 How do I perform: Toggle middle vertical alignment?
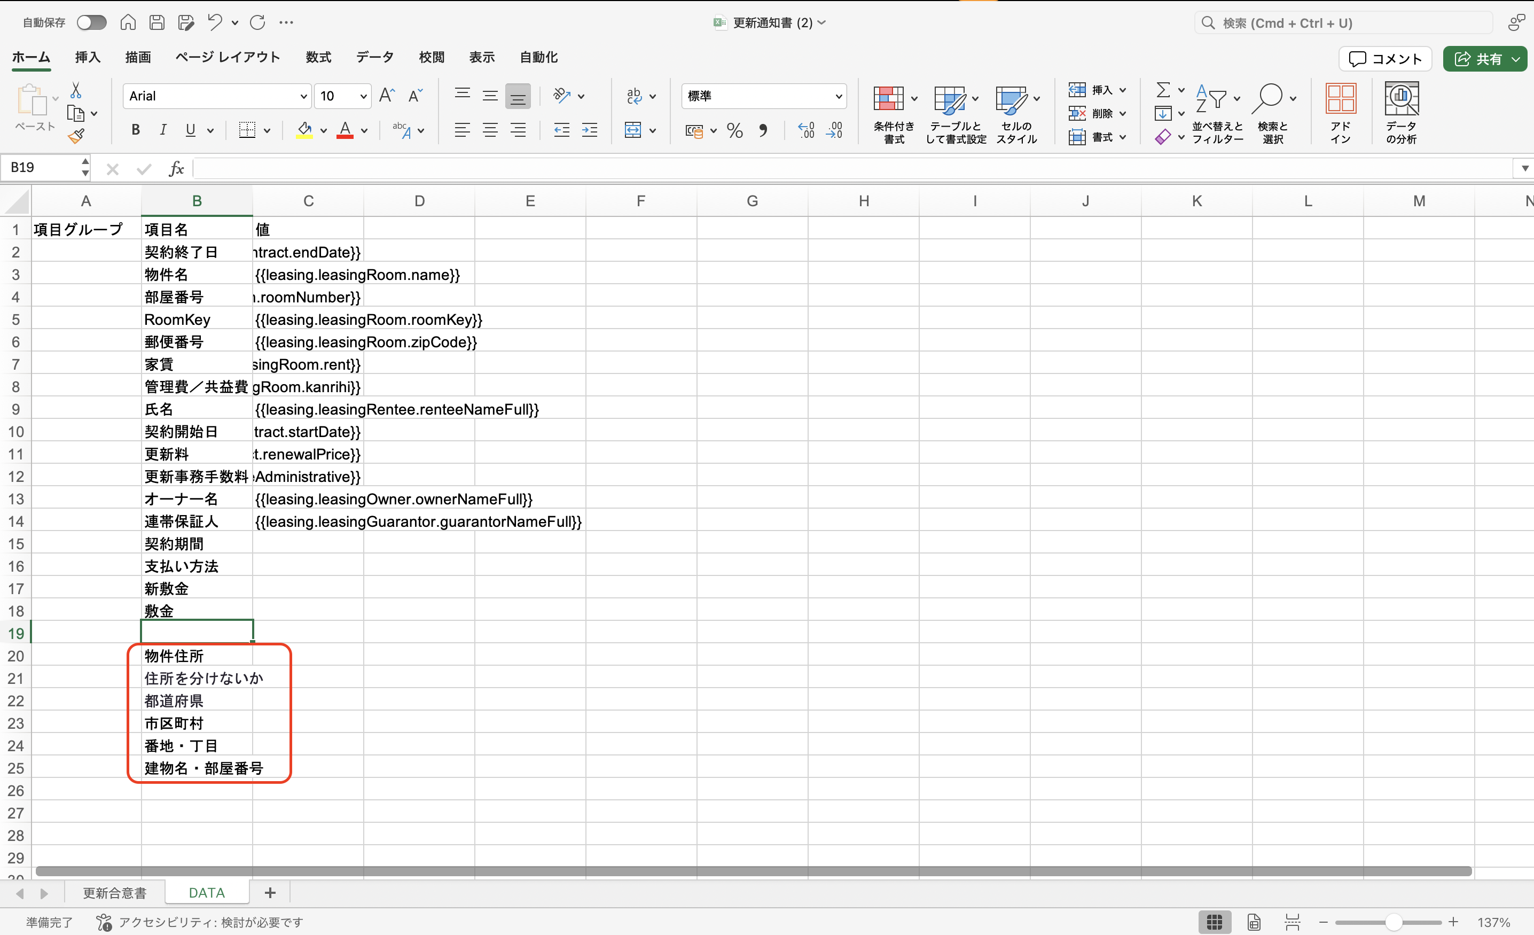490,96
